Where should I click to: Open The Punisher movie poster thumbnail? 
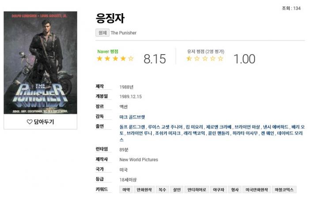click(x=41, y=63)
